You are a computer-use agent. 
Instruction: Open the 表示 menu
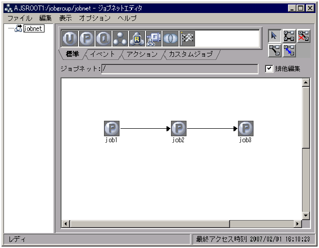coord(65,18)
